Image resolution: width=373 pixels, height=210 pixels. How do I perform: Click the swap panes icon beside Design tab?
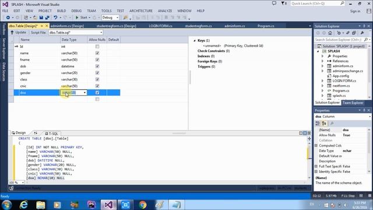[x=36, y=133]
